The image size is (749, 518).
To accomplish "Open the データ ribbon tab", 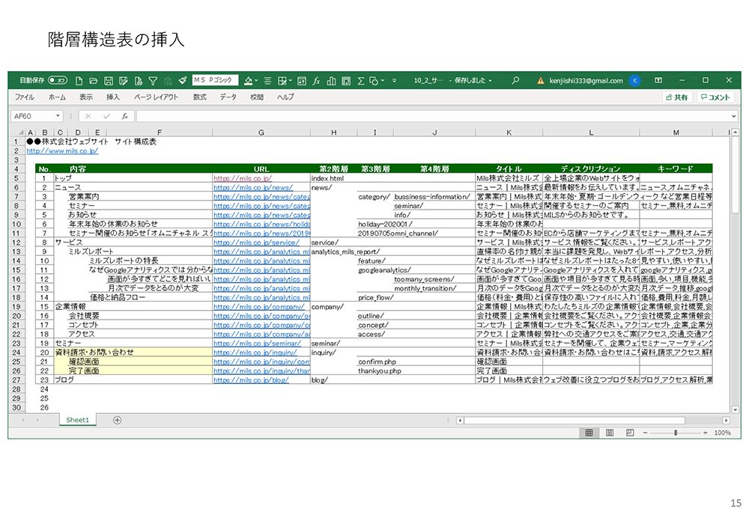I will pos(227,97).
